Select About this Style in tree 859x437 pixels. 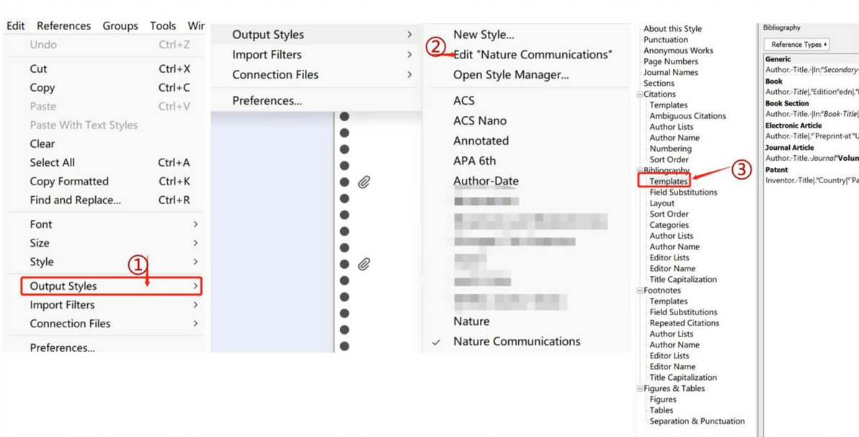pyautogui.click(x=672, y=29)
